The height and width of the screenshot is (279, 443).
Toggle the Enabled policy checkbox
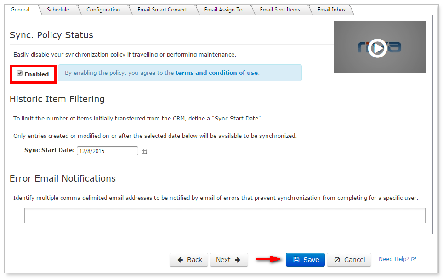click(x=20, y=74)
